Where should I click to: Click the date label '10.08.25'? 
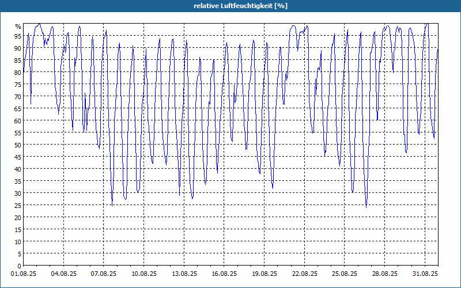[x=143, y=274]
